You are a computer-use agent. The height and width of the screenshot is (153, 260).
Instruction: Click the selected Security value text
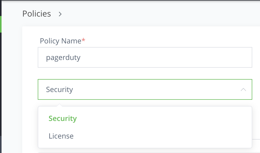click(59, 89)
